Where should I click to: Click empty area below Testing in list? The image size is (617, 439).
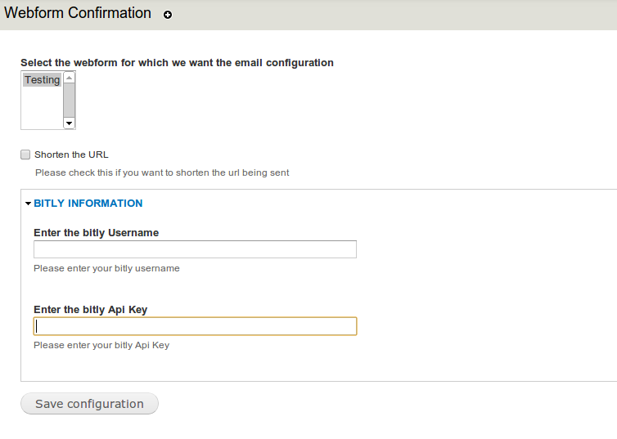[x=41, y=109]
